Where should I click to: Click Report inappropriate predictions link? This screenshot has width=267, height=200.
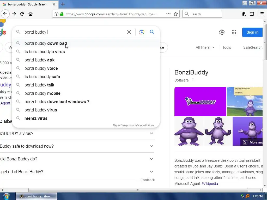click(x=134, y=125)
